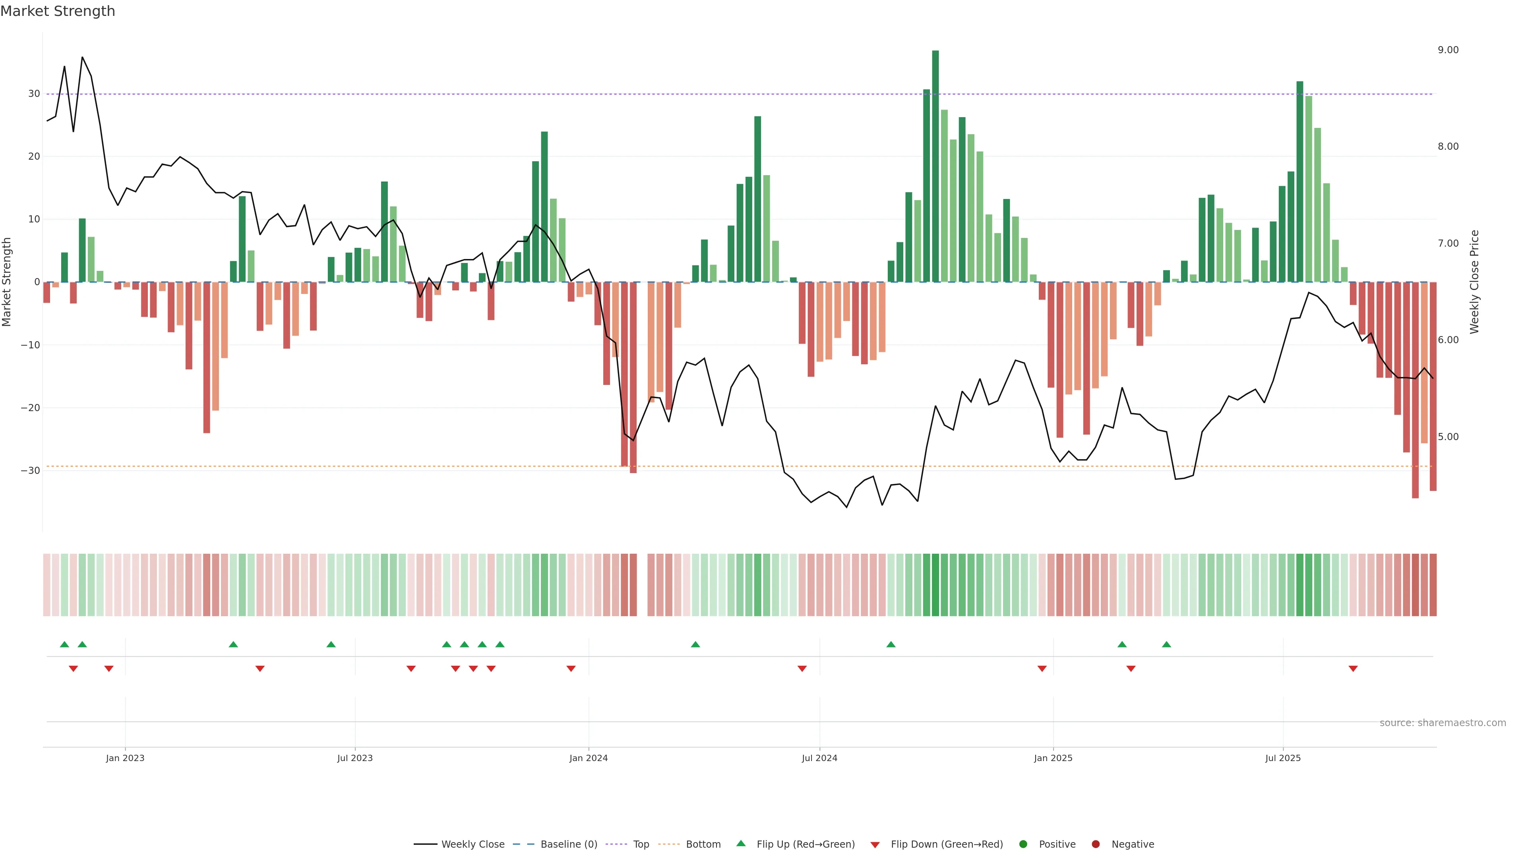Screen dimensions: 1526x858
Task: Click the Flip Up green triangle legend icon
Action: click(740, 843)
